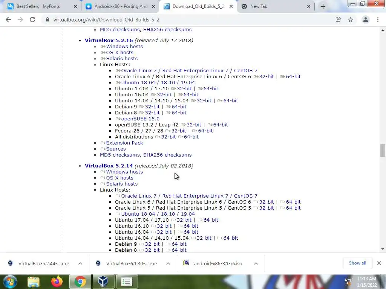This screenshot has width=386, height=289.
Task: Expand options for VirtualBox-6.1.30 download
Action: [x=168, y=263]
